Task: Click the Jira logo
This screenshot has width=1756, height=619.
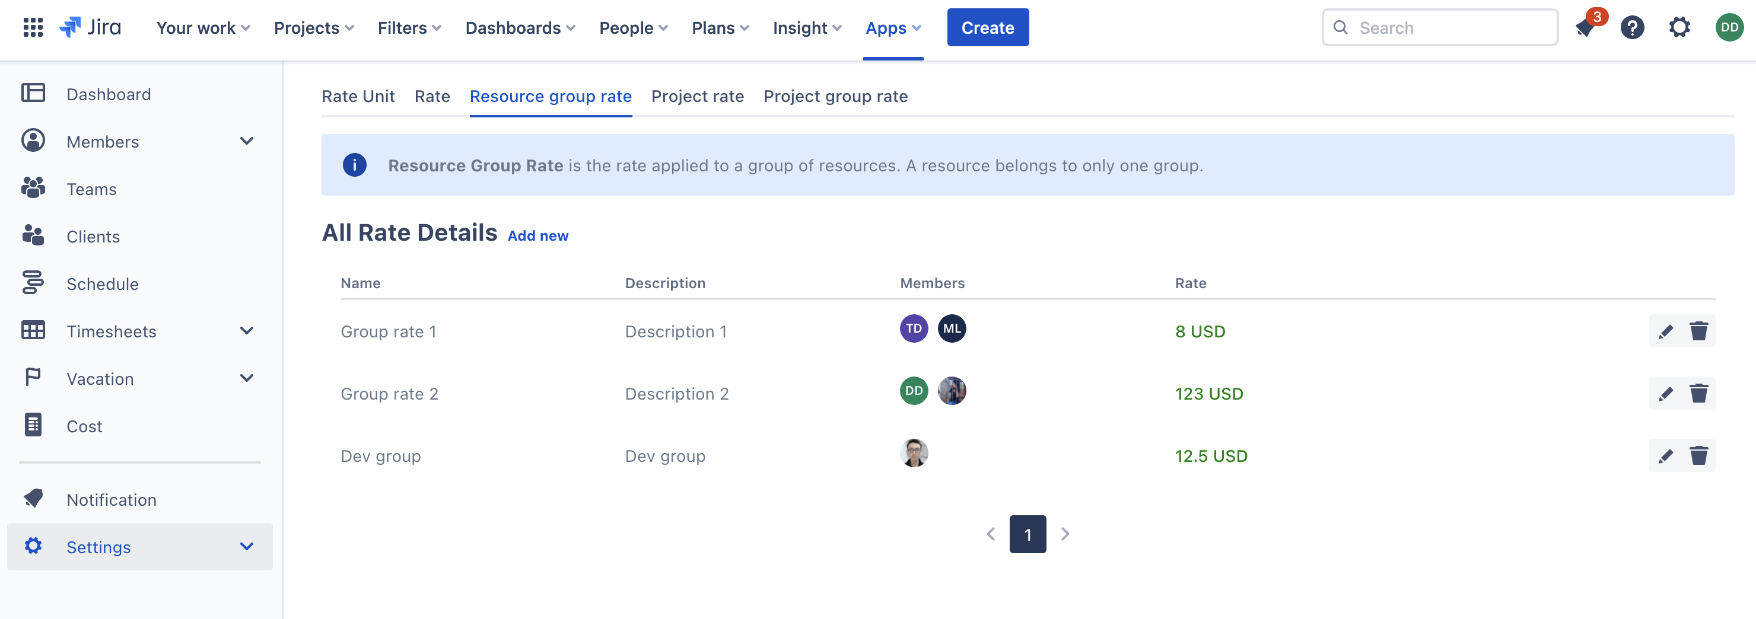Action: [x=90, y=27]
